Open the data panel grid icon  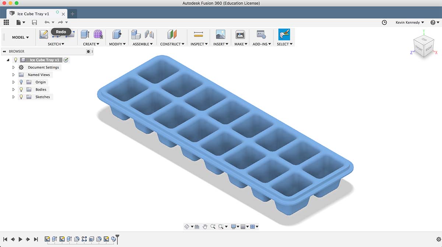pos(6,22)
